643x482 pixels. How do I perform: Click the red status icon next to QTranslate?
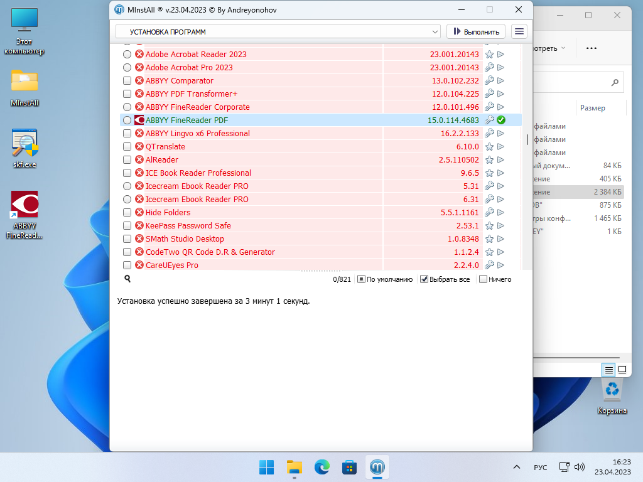(139, 146)
